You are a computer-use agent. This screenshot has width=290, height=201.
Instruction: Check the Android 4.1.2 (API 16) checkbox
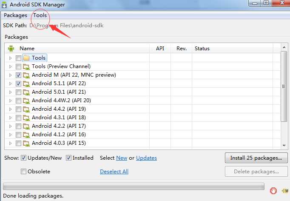pos(18,135)
